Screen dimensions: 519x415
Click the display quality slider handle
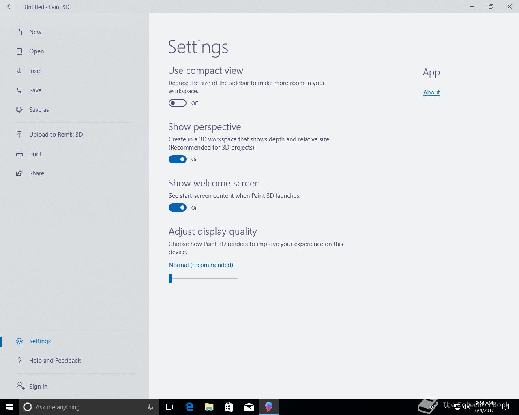click(x=170, y=278)
